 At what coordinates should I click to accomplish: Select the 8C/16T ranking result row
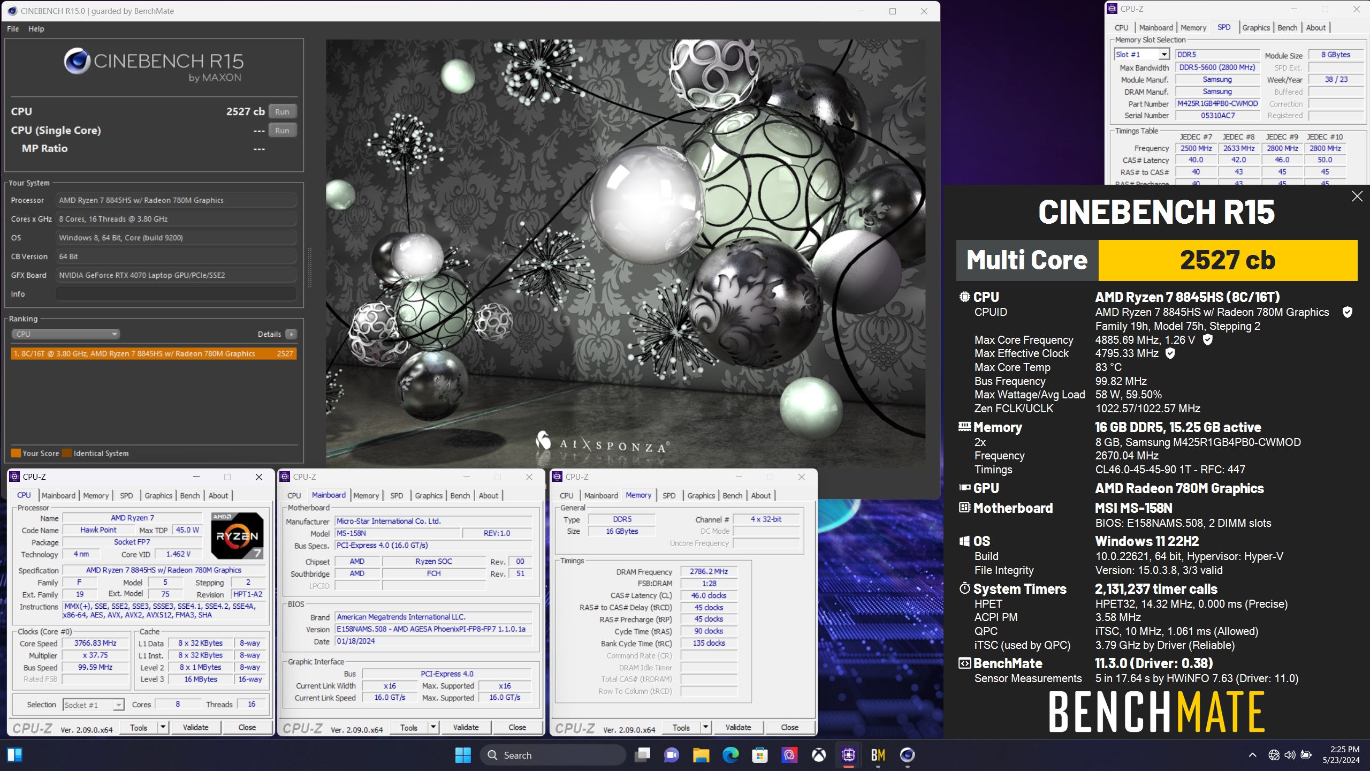pos(154,353)
